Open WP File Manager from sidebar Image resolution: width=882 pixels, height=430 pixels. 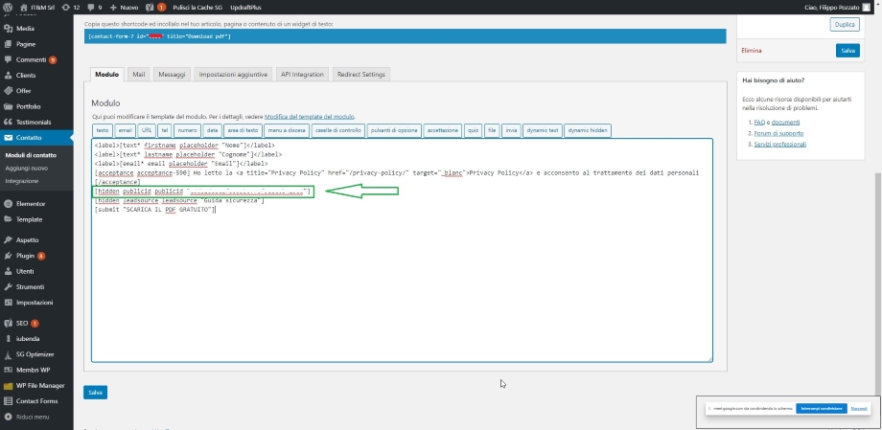39,385
